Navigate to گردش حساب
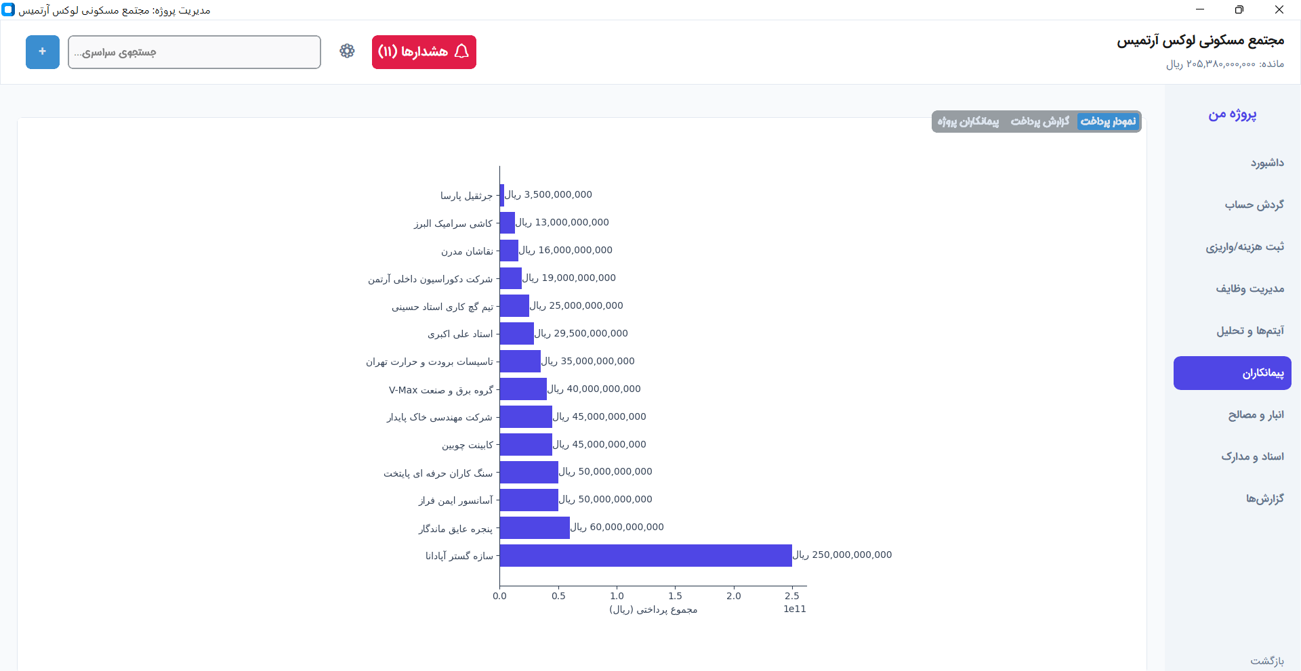 (1257, 204)
